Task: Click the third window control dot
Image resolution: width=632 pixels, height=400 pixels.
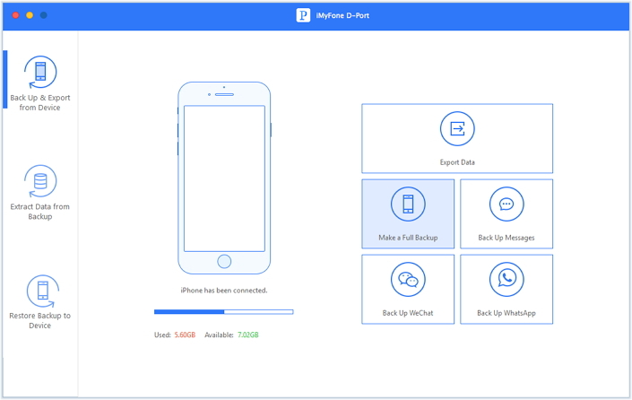Action: 44,15
